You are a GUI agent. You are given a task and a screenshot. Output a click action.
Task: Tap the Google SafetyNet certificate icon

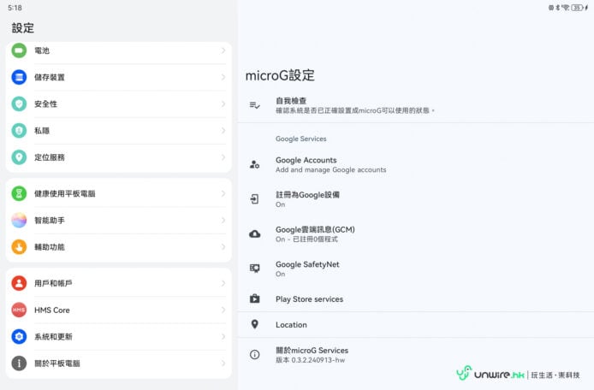click(x=254, y=269)
